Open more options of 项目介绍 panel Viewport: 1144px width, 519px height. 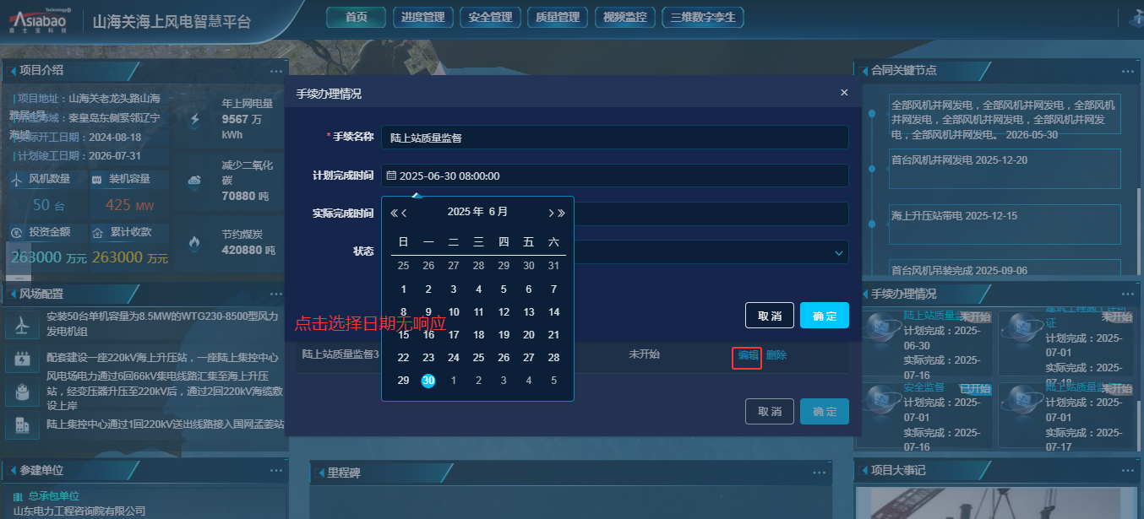[x=276, y=71]
